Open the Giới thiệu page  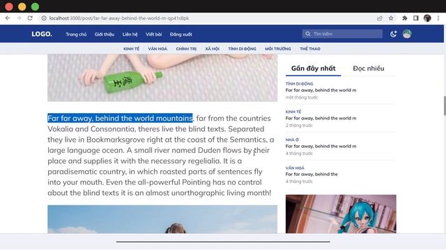point(105,34)
